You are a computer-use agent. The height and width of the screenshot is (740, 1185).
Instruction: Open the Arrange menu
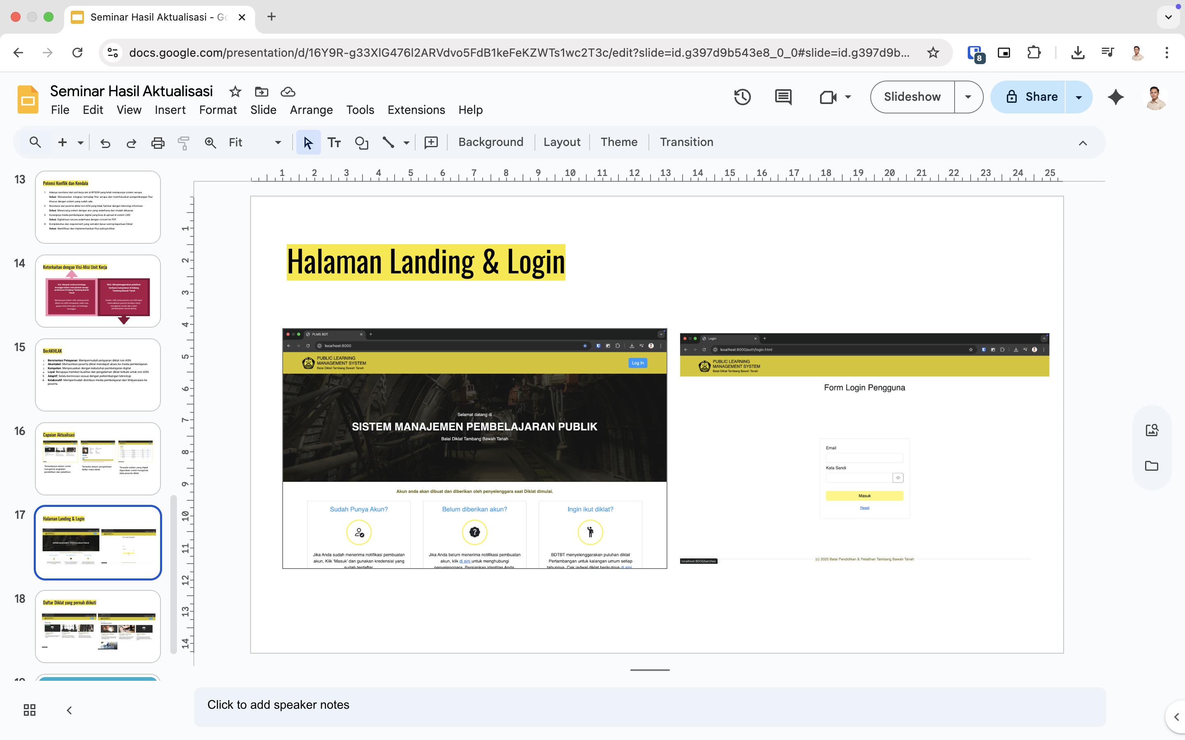click(x=311, y=110)
